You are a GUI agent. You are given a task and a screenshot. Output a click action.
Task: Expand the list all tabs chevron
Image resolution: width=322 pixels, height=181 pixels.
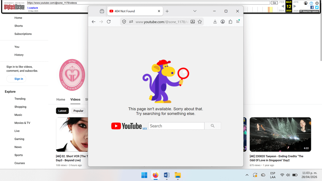click(195, 11)
